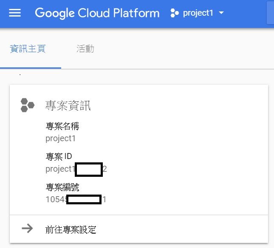Expand project selector dropdown arrow

[x=221, y=13]
